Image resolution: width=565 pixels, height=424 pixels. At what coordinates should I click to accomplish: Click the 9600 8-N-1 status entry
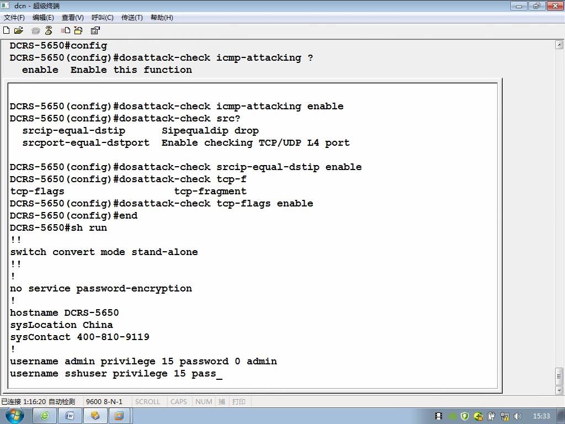[x=104, y=401]
